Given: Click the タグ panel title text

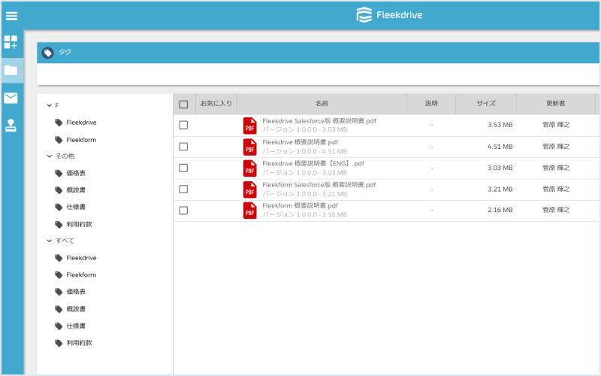Looking at the screenshot, I should [65, 52].
